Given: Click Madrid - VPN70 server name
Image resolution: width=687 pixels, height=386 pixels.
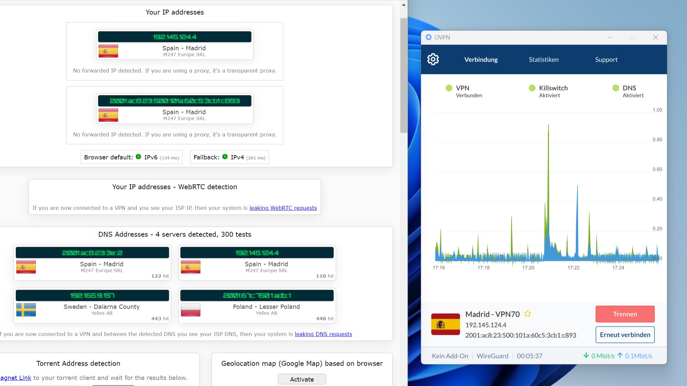Looking at the screenshot, I should 493,314.
